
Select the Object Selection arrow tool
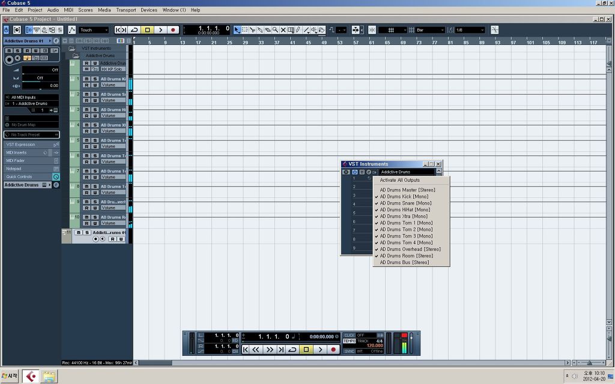coord(237,30)
